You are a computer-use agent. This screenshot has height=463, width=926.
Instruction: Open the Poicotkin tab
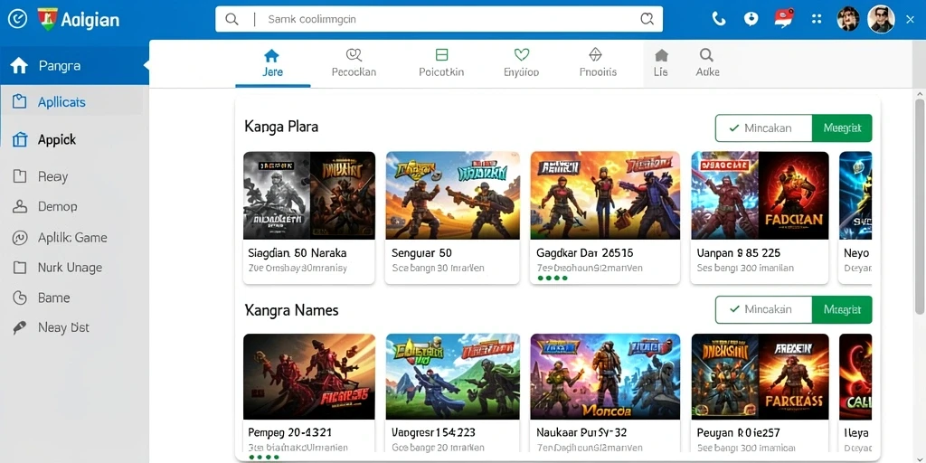click(x=441, y=63)
